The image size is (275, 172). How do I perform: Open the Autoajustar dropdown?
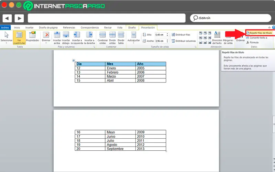(x=133, y=38)
